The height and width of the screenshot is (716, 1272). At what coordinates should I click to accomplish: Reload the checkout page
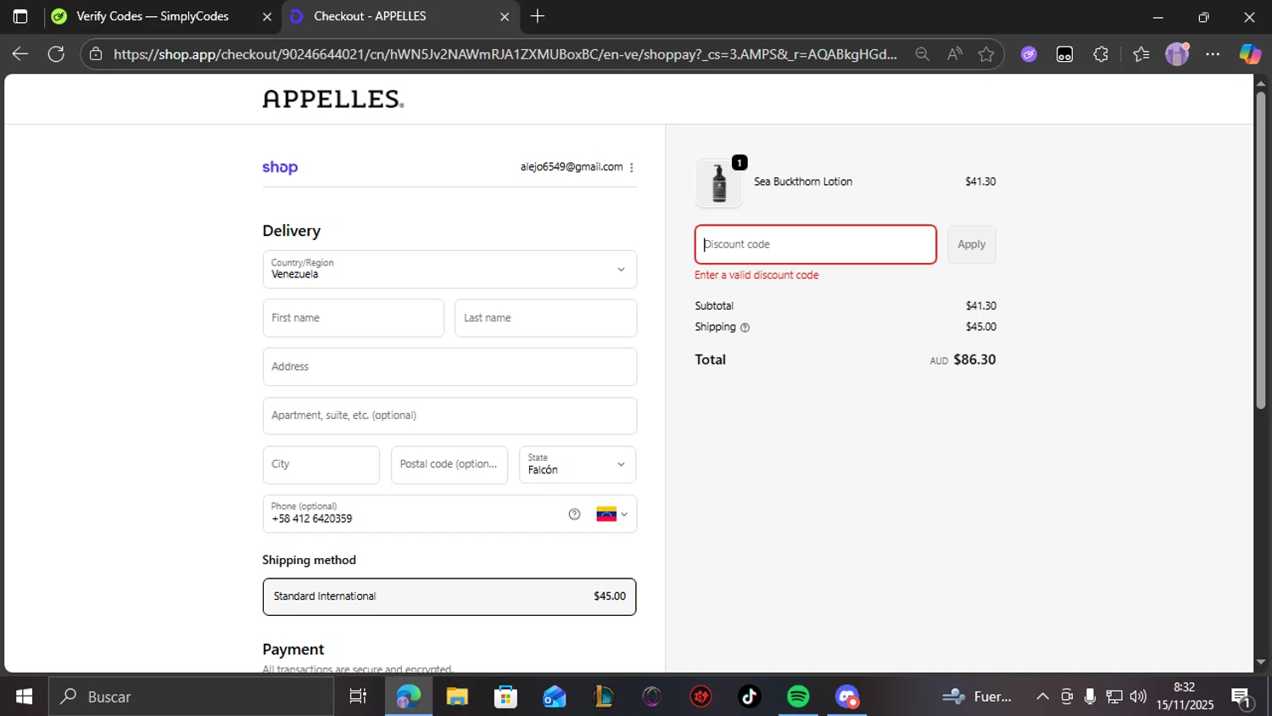coord(56,54)
